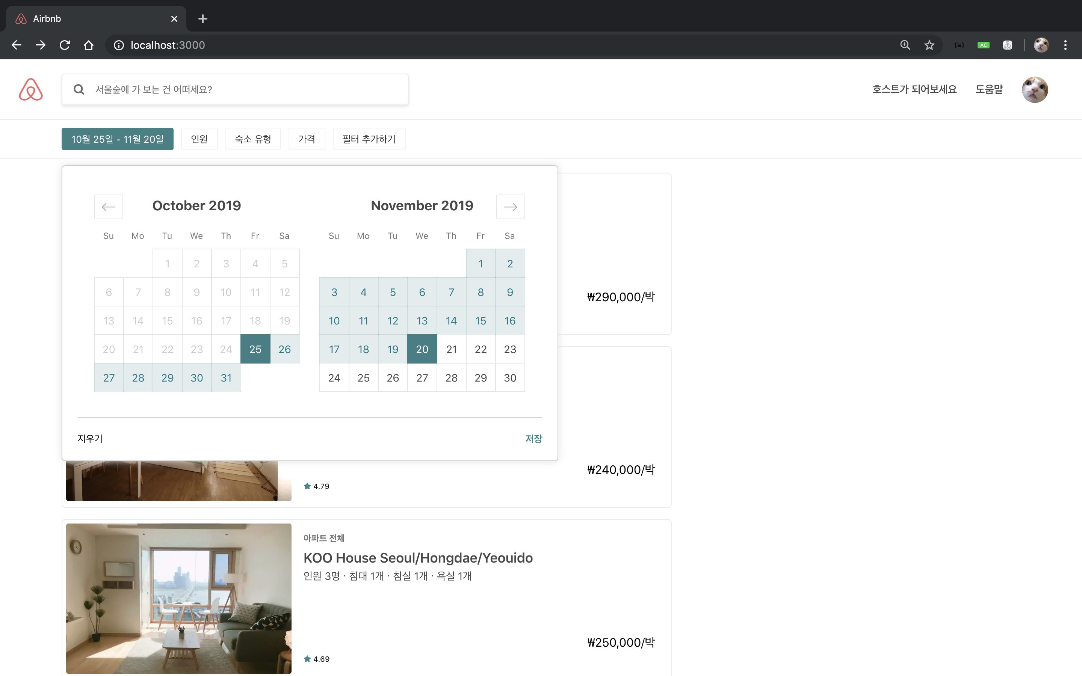Click the Airbnb logo icon
This screenshot has width=1082, height=676.
click(x=31, y=89)
